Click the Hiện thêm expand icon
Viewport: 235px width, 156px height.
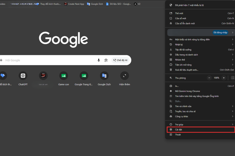[125, 76]
